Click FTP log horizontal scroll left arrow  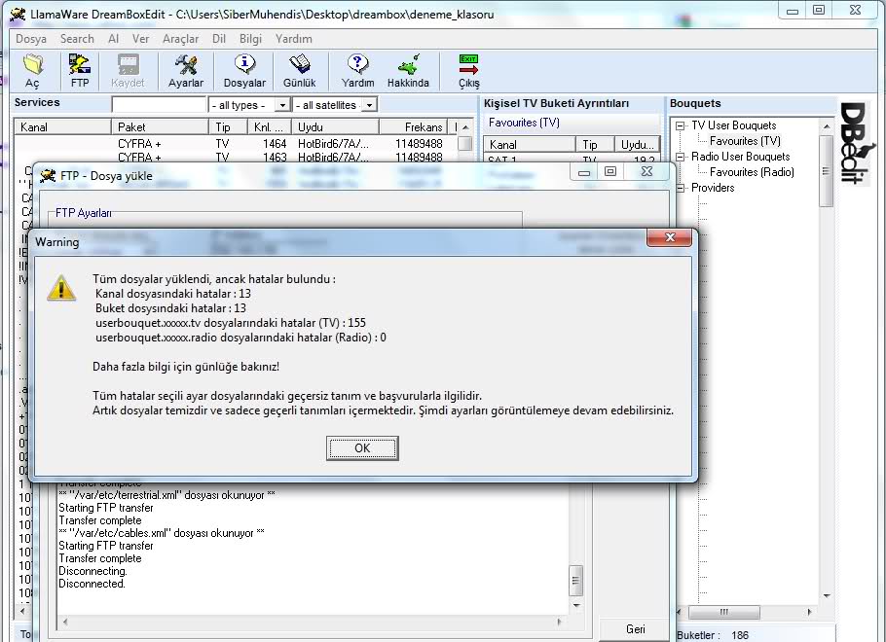pos(65,622)
